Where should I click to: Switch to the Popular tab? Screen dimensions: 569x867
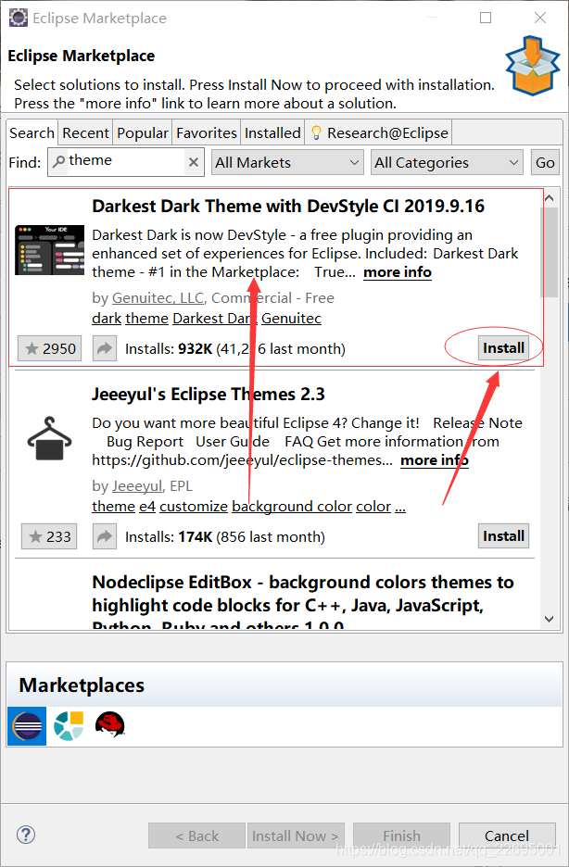pos(143,133)
